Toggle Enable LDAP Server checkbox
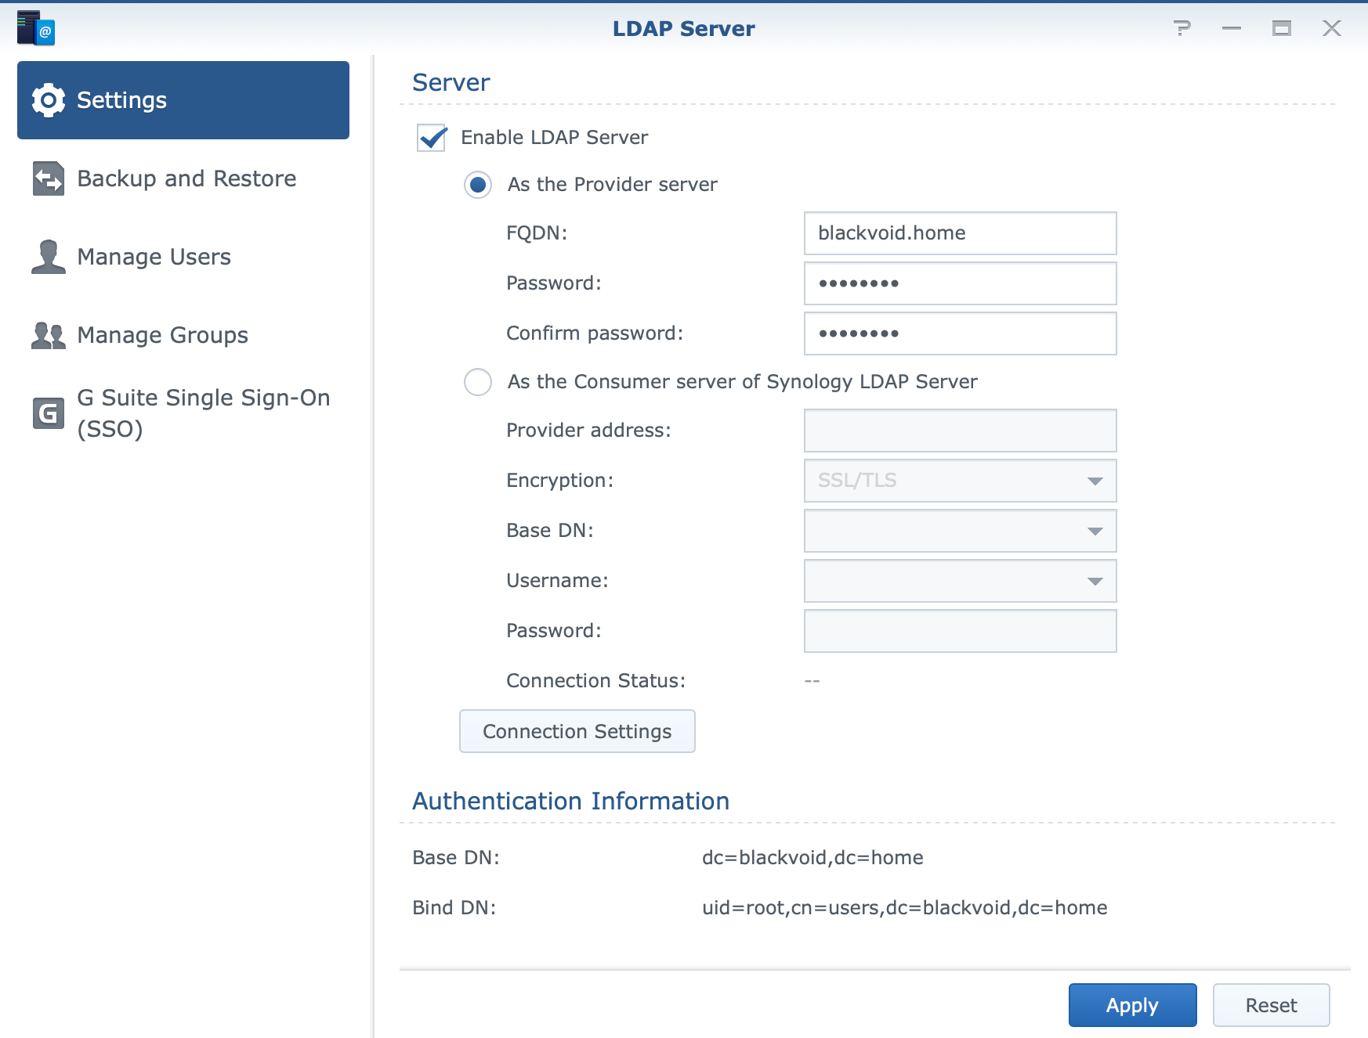1368x1038 pixels. click(432, 138)
